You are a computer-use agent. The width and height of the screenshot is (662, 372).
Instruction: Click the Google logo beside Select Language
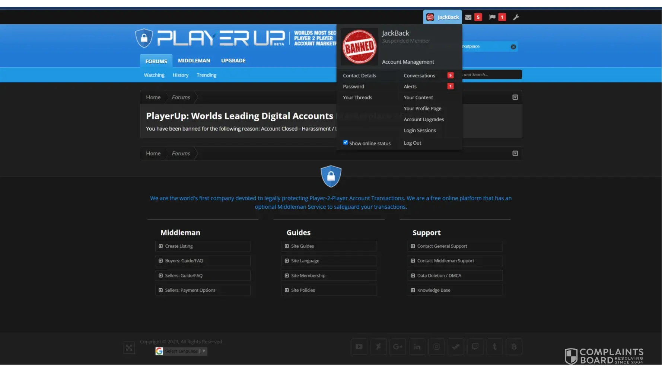[x=159, y=351]
